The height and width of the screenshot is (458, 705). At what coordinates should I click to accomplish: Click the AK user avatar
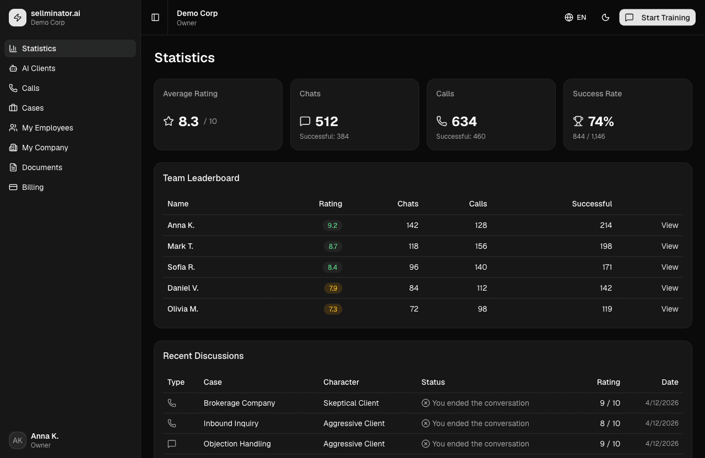pyautogui.click(x=18, y=440)
